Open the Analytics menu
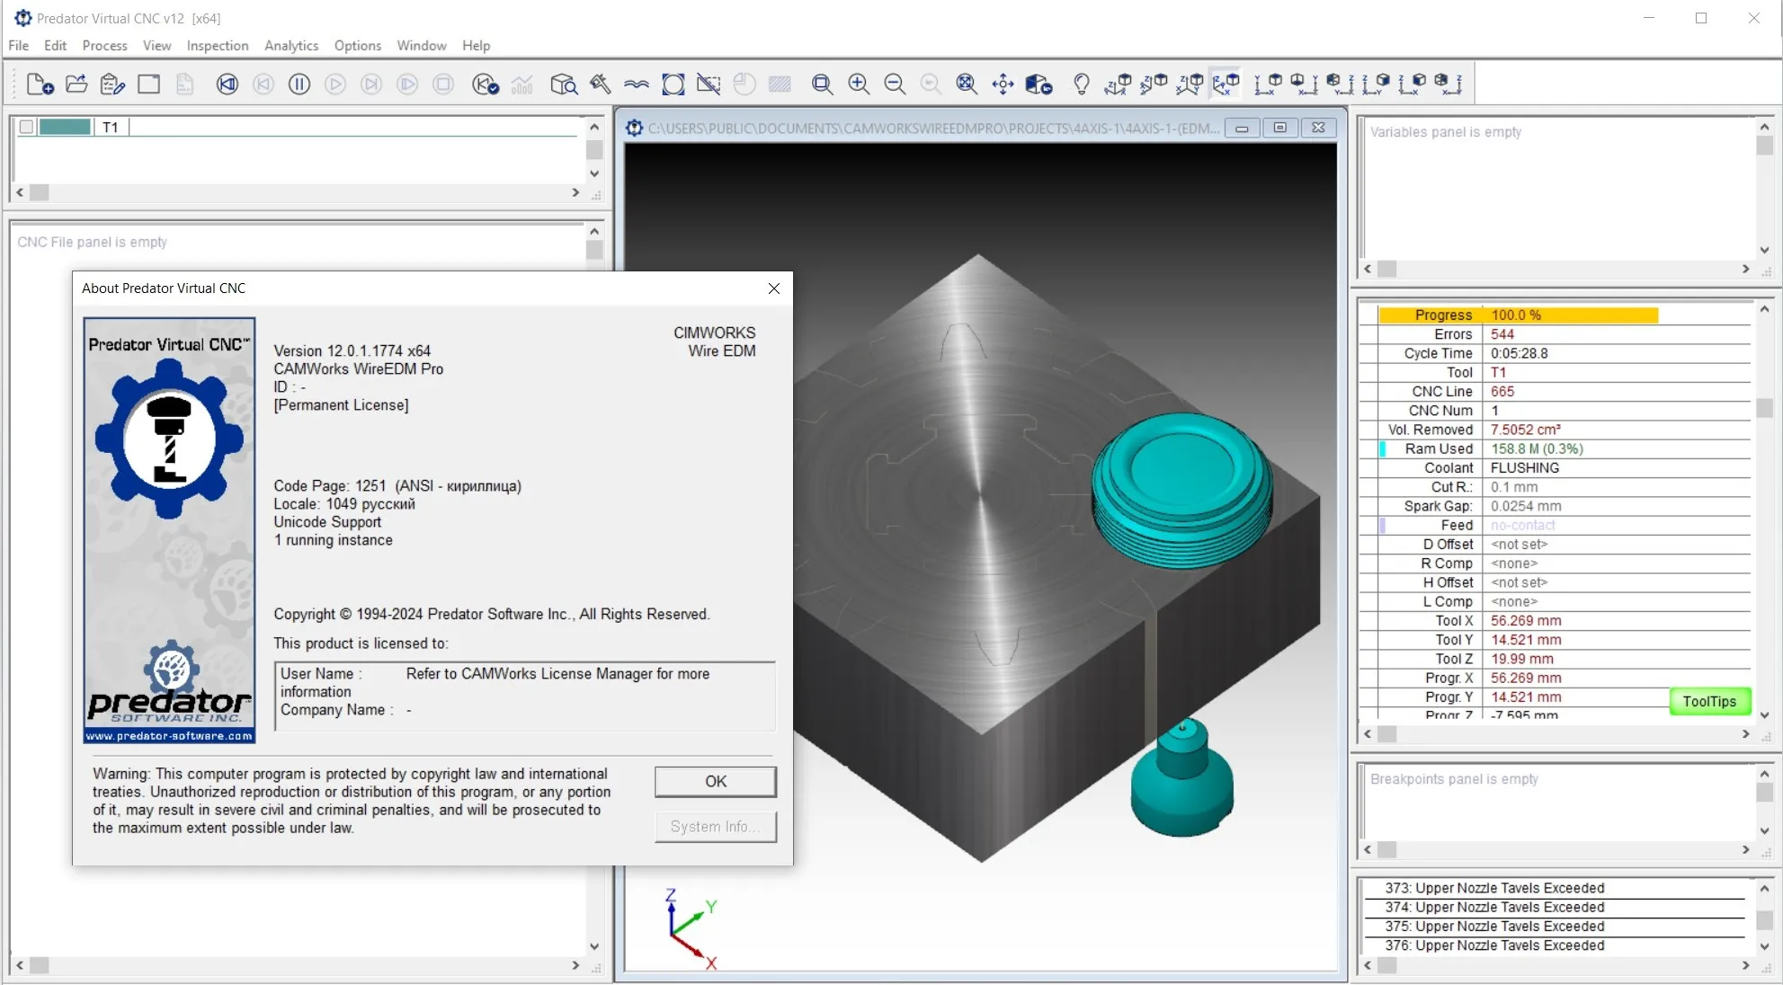The width and height of the screenshot is (1783, 985). pos(290,46)
